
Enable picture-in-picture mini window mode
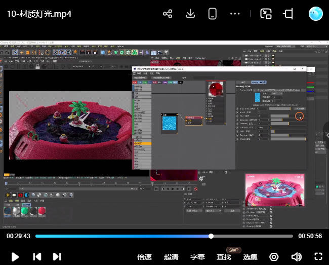(x=266, y=14)
